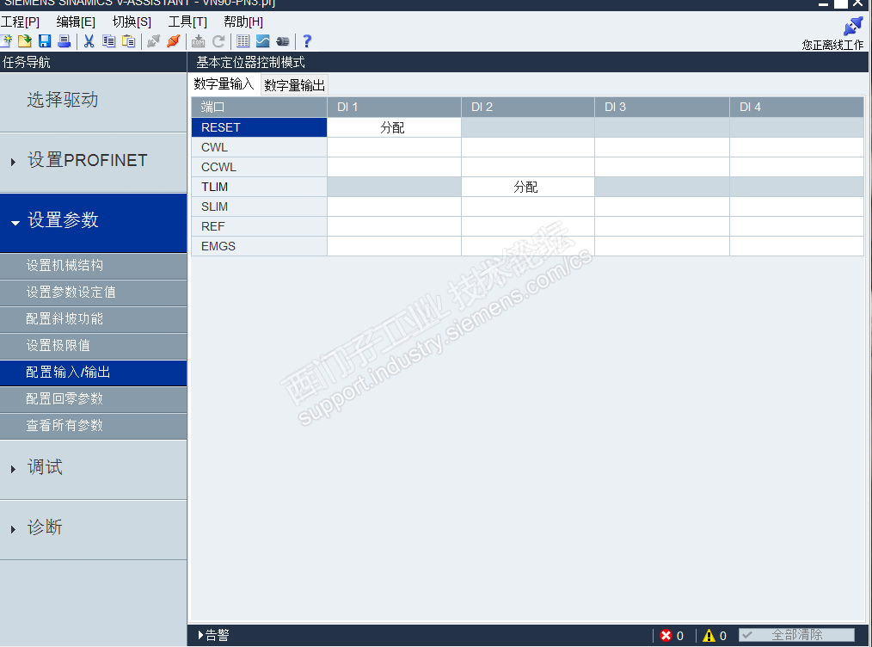Click the CWL row DI 1 cell
872x647 pixels.
click(x=394, y=147)
